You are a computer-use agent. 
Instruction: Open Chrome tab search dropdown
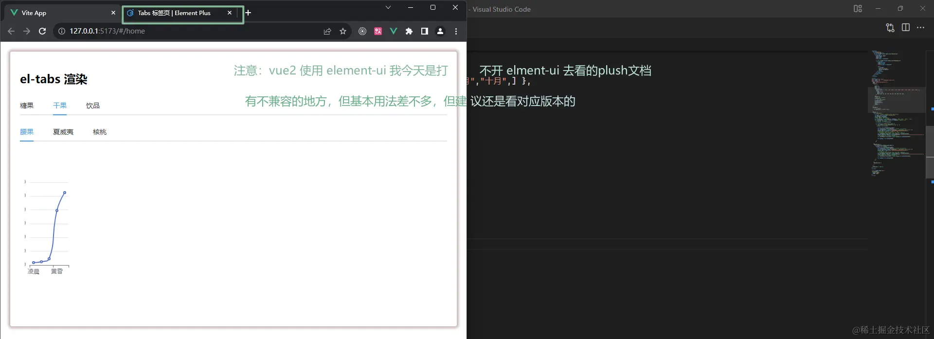(x=388, y=7)
